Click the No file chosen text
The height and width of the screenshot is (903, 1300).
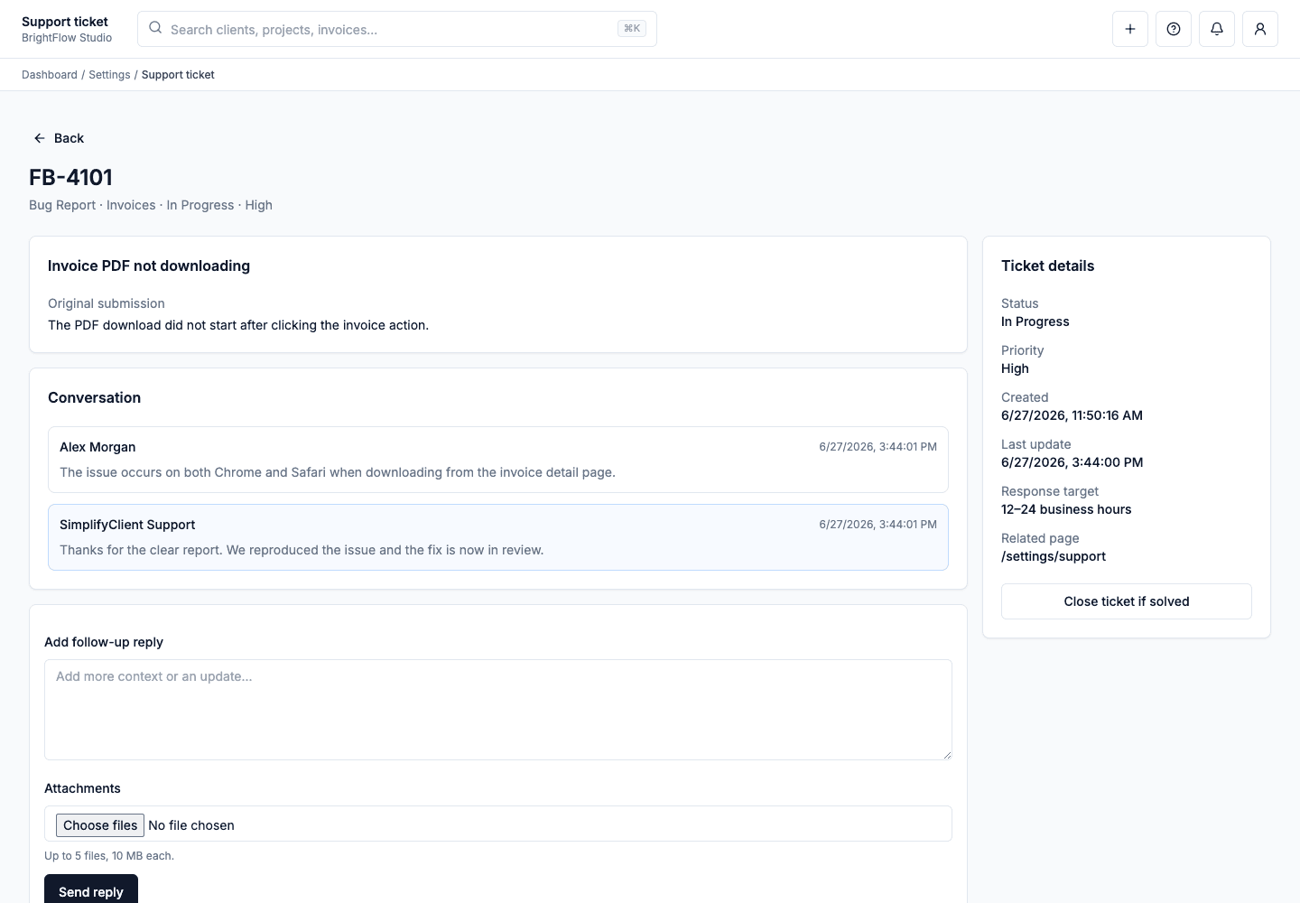pyautogui.click(x=191, y=825)
